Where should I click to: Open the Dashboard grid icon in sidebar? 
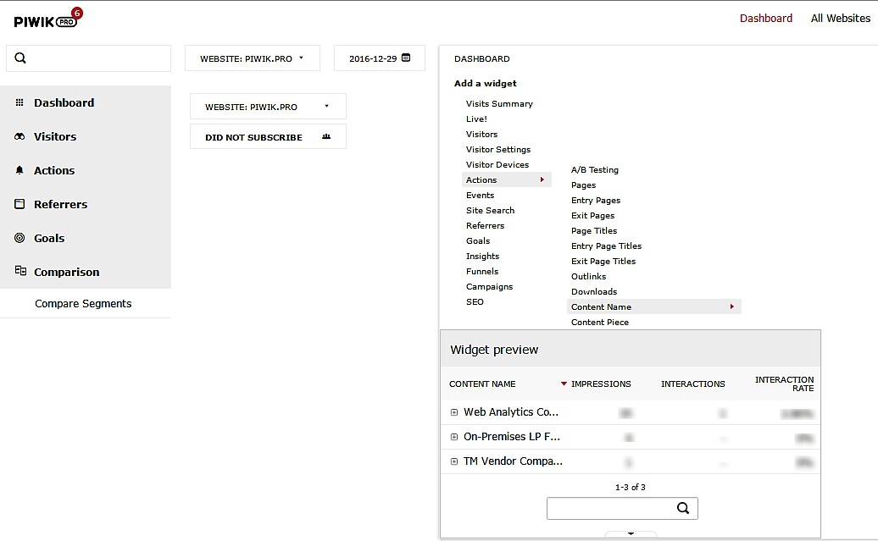click(x=19, y=102)
